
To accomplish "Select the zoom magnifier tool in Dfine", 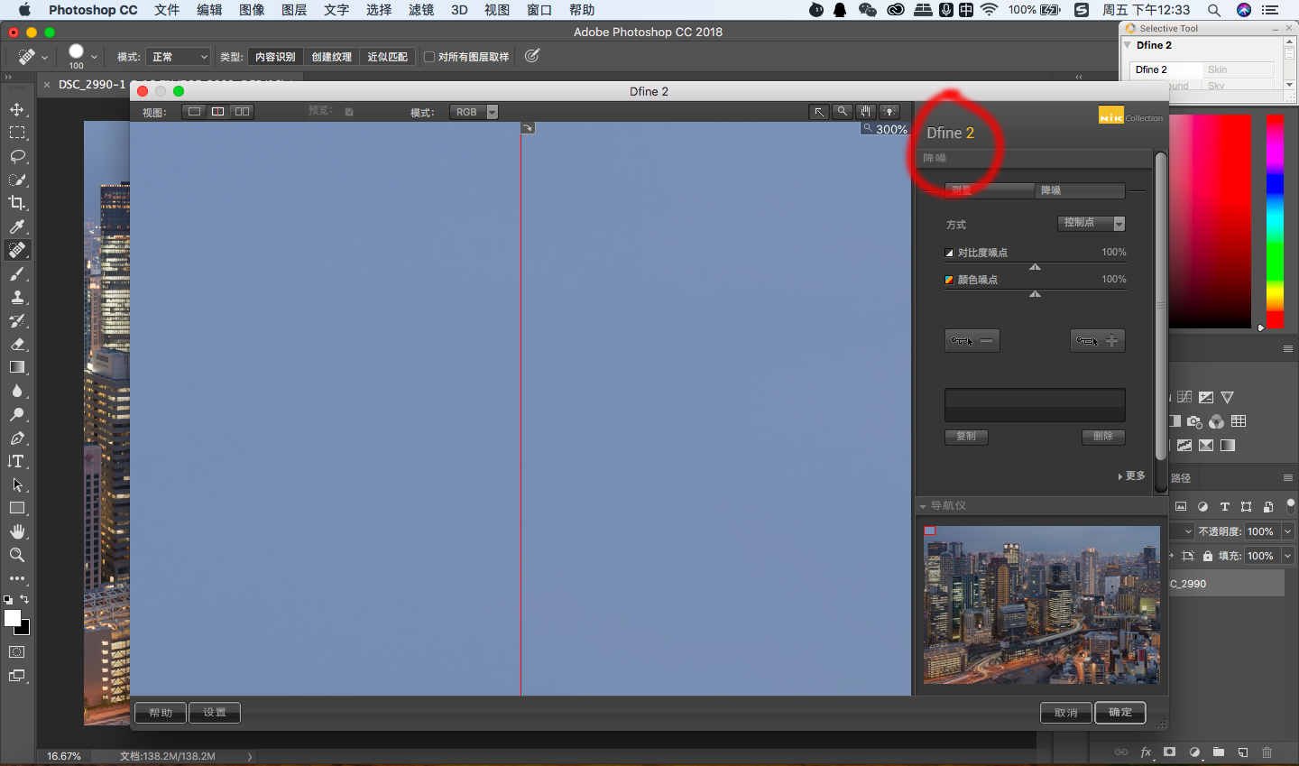I will tap(842, 112).
